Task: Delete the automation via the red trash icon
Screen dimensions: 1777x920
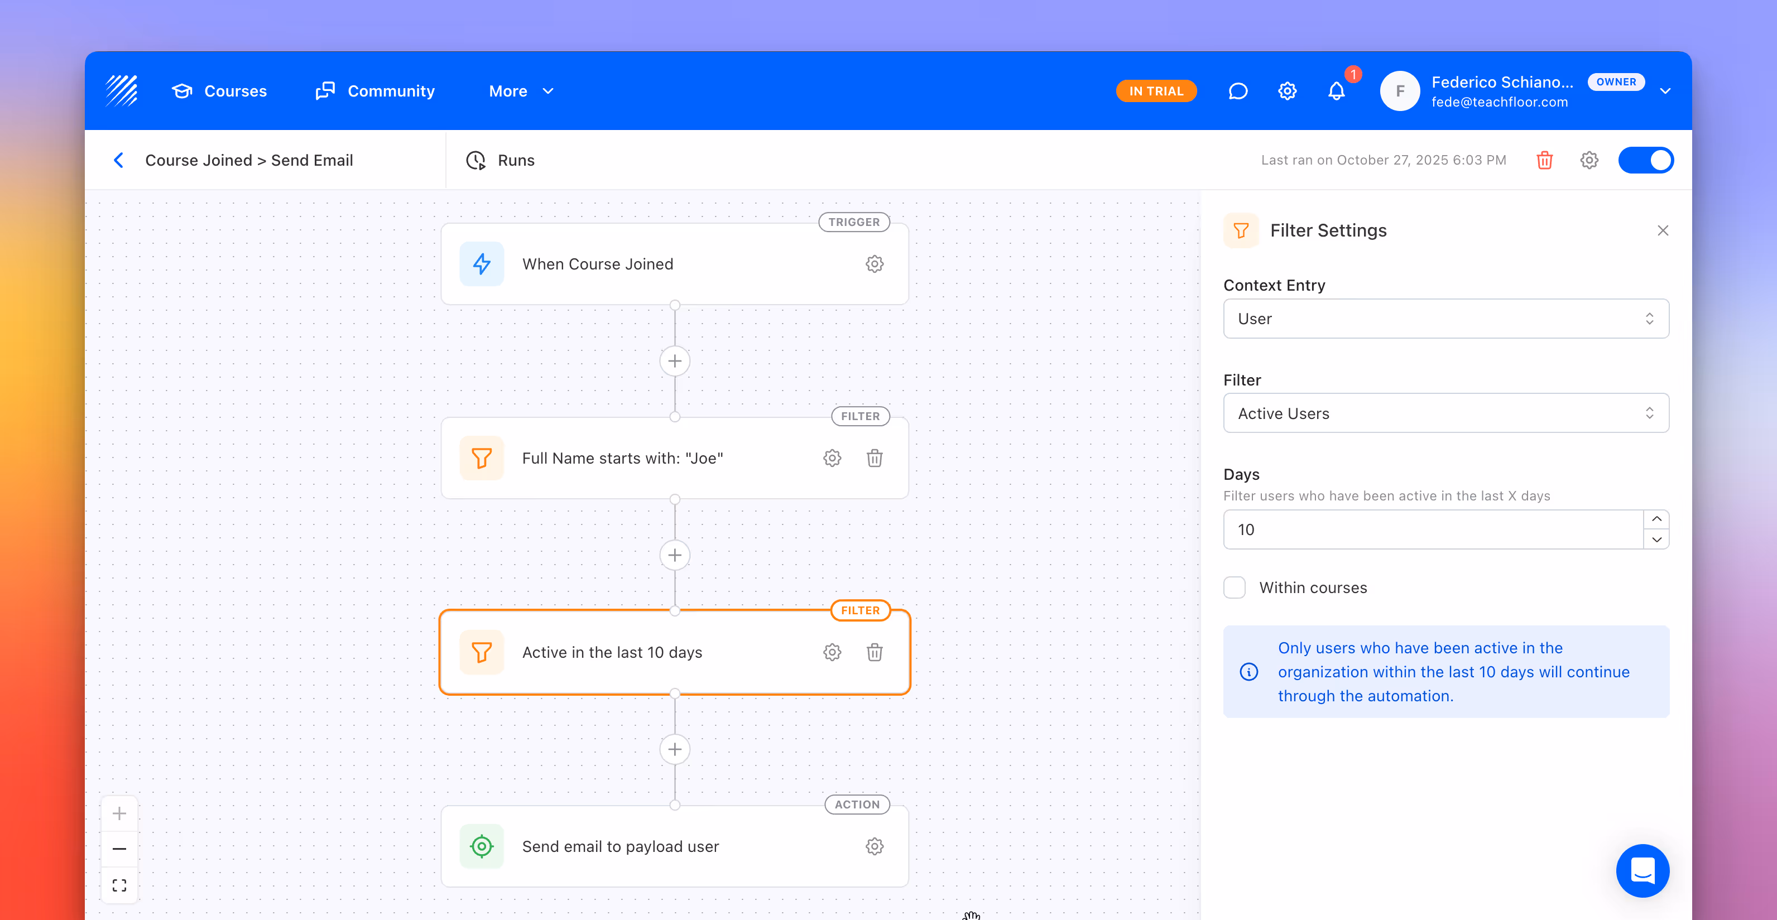Action: point(1544,160)
